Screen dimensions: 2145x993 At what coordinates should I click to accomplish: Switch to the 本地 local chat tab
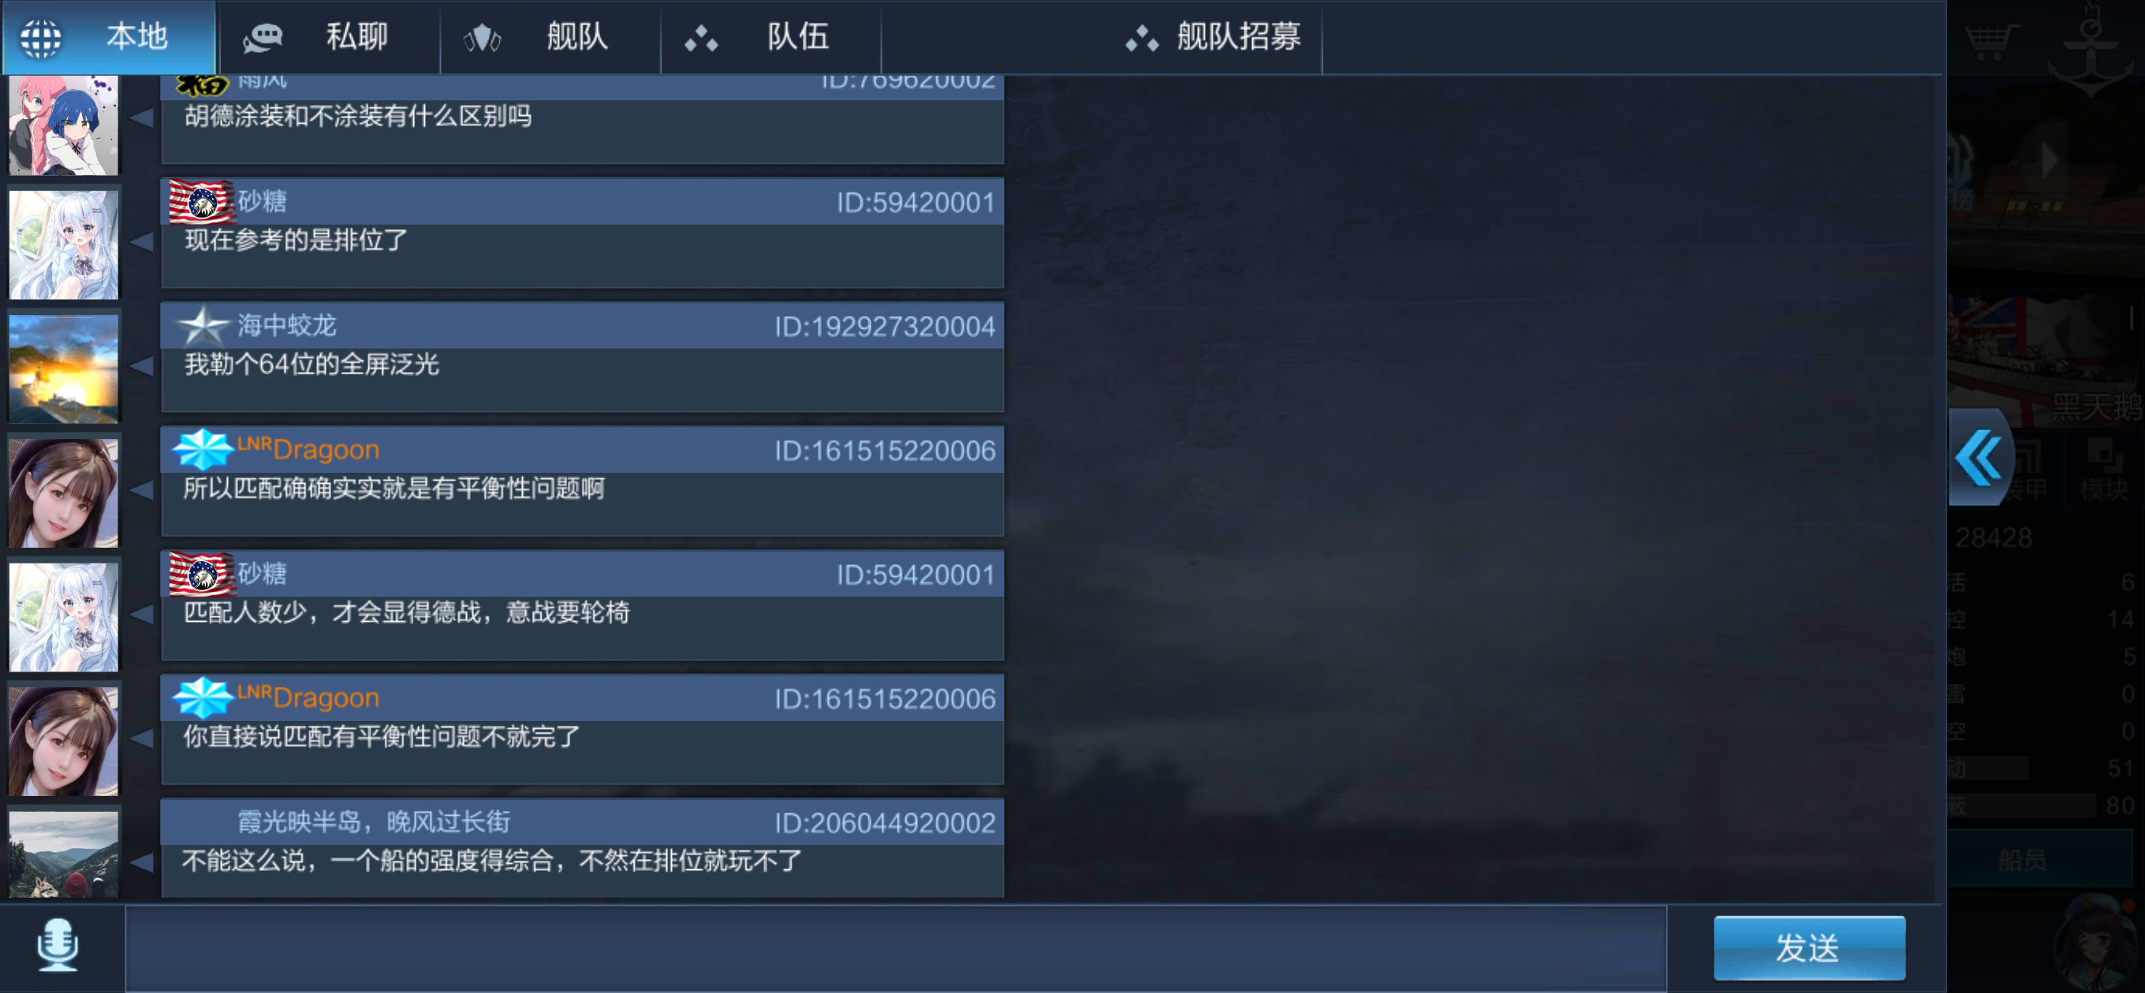coord(109,38)
